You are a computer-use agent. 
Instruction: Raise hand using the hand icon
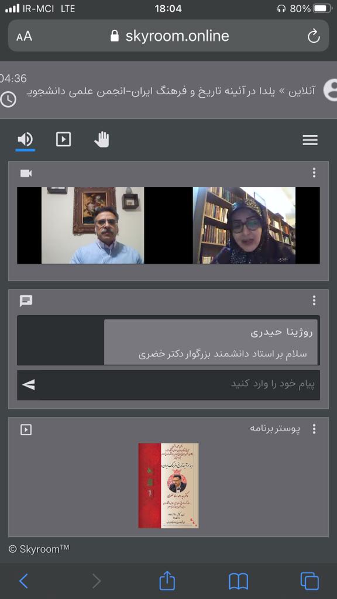click(x=102, y=139)
